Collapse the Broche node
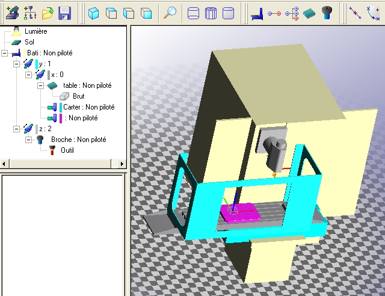The height and width of the screenshot is (296, 385). [x=28, y=140]
